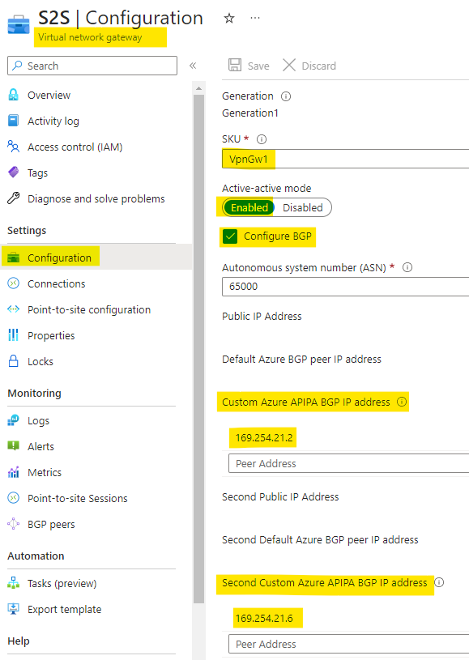
Task: Click the S2S virtual network gateway icon
Action: [19, 24]
